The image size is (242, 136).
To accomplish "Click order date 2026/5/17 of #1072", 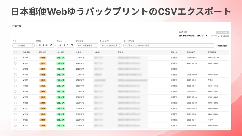I will click(80, 69).
